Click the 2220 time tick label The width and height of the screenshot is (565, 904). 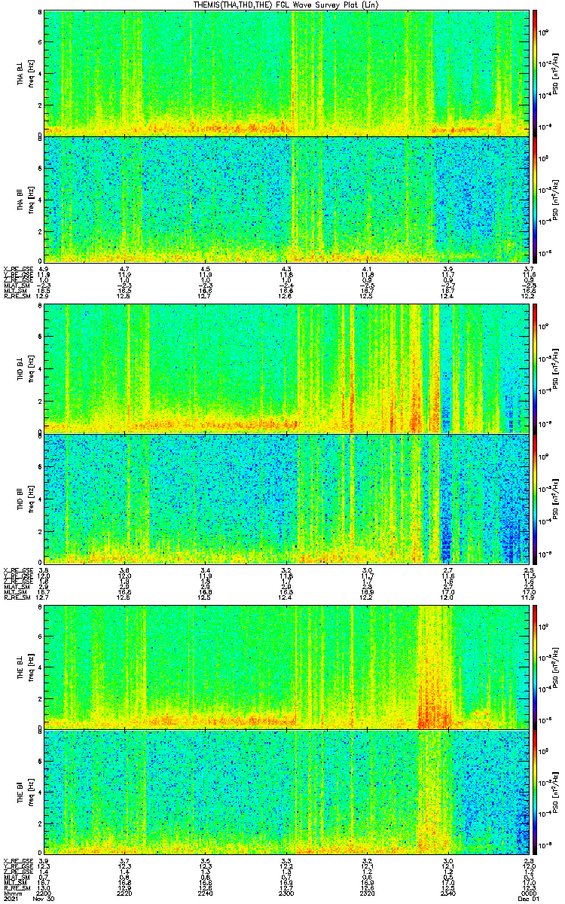click(x=125, y=893)
